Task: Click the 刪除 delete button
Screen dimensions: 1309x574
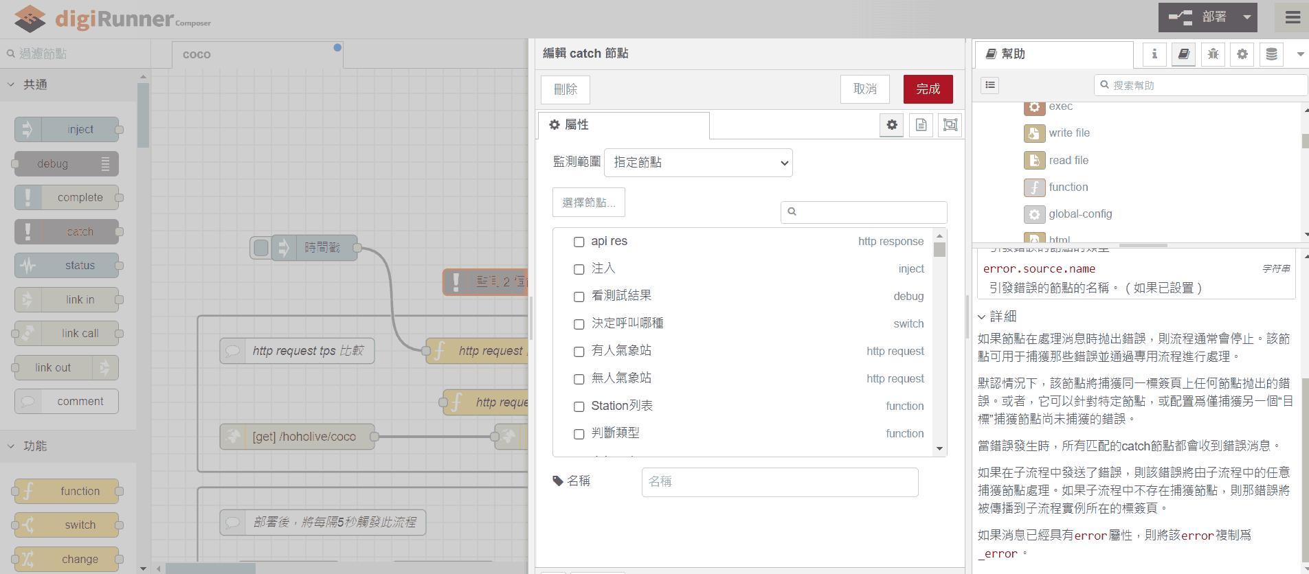Action: (x=566, y=89)
